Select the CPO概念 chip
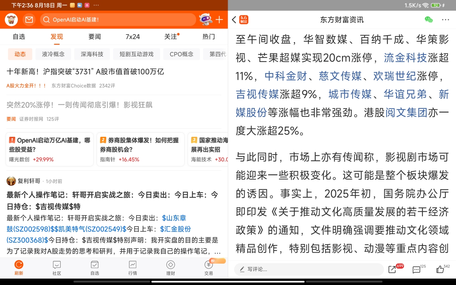Viewport: 456px width, 285px height. point(182,54)
